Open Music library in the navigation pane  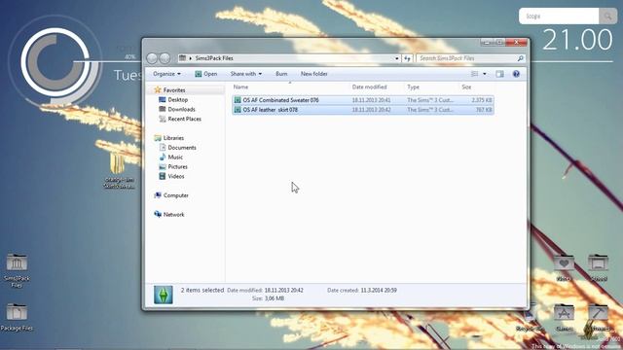point(175,157)
